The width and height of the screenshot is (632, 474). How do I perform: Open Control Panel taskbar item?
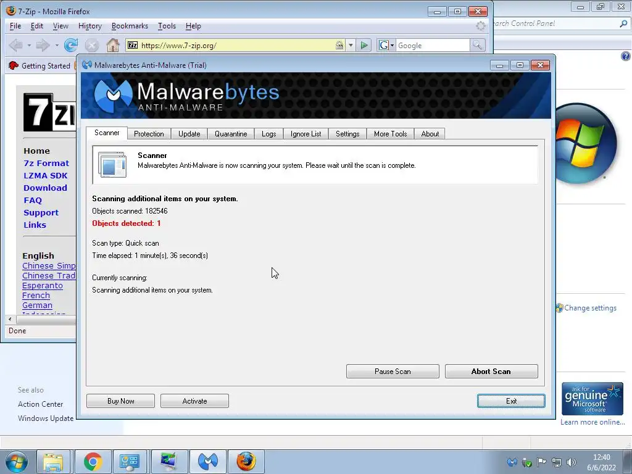coord(130,462)
